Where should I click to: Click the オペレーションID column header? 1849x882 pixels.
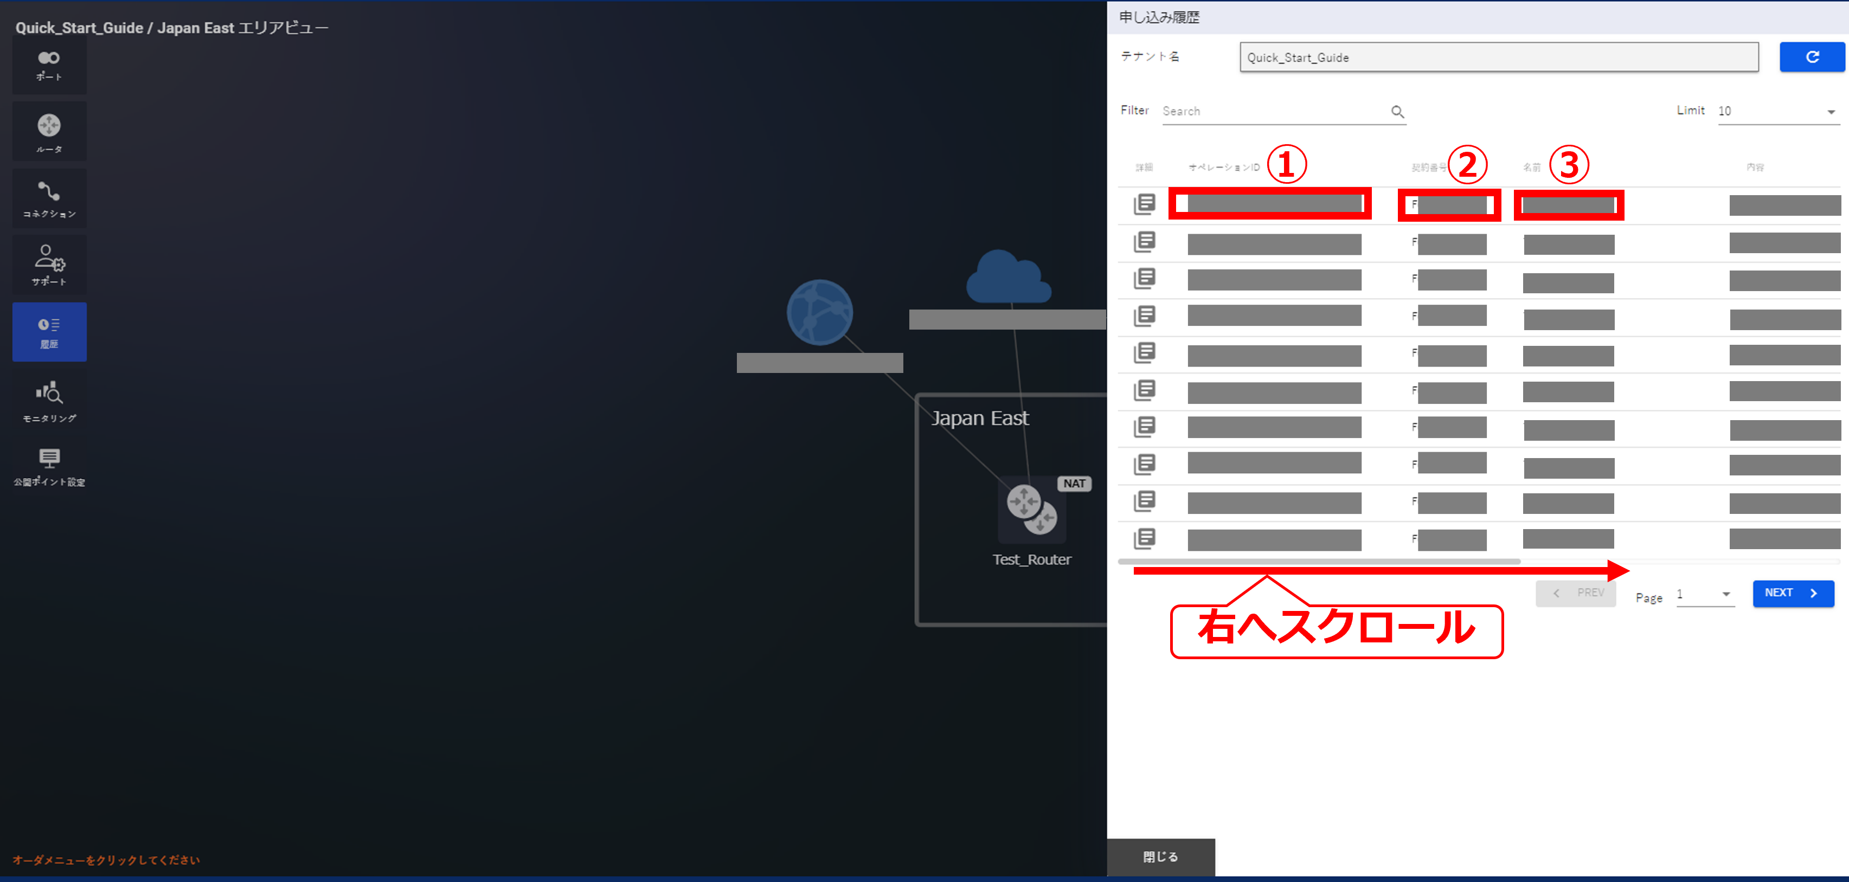(1224, 167)
